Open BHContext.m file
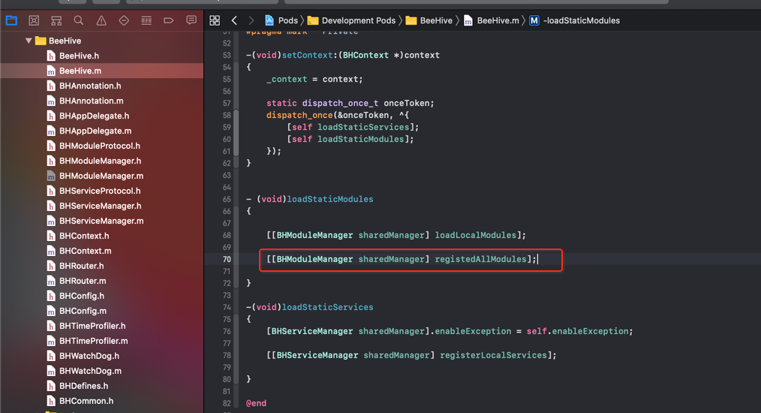 coord(85,252)
